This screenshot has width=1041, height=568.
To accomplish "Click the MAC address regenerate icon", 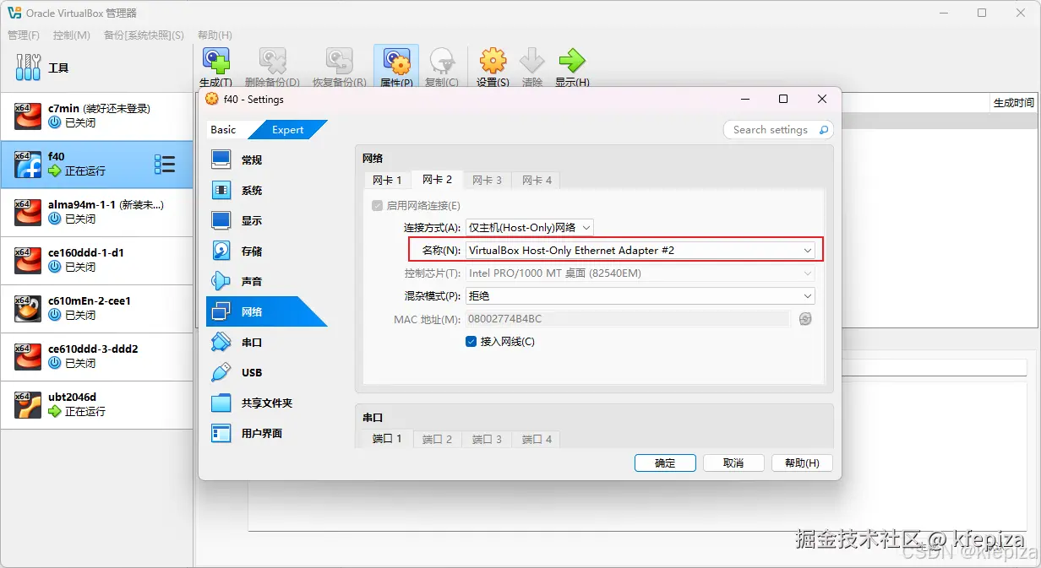I will tap(804, 318).
